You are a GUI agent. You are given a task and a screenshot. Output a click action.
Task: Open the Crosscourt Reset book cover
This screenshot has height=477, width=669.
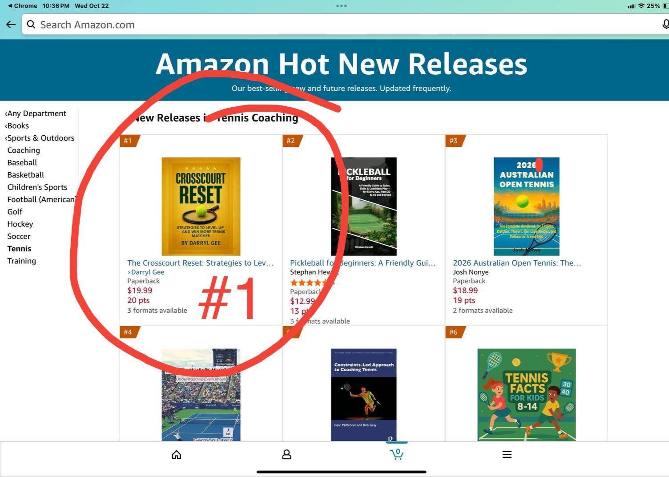[201, 206]
